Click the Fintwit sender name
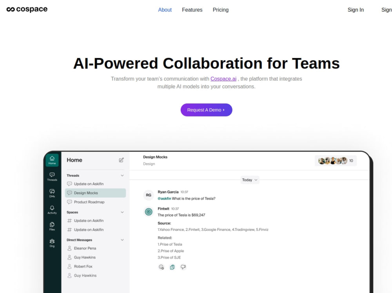The image size is (392, 293). pyautogui.click(x=163, y=209)
